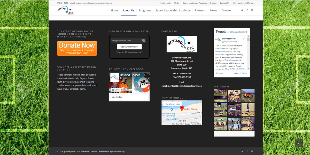Click the orange Donate Now button
This screenshot has height=155, width=310.
pos(77,48)
